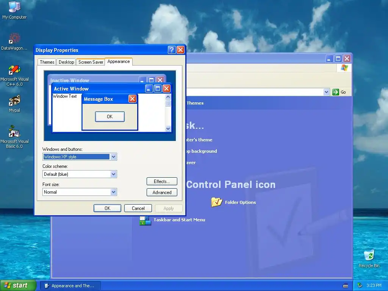Launch Microsoft Visual Basic 6.0 shortcut
The width and height of the screenshot is (388, 291).
(x=14, y=137)
